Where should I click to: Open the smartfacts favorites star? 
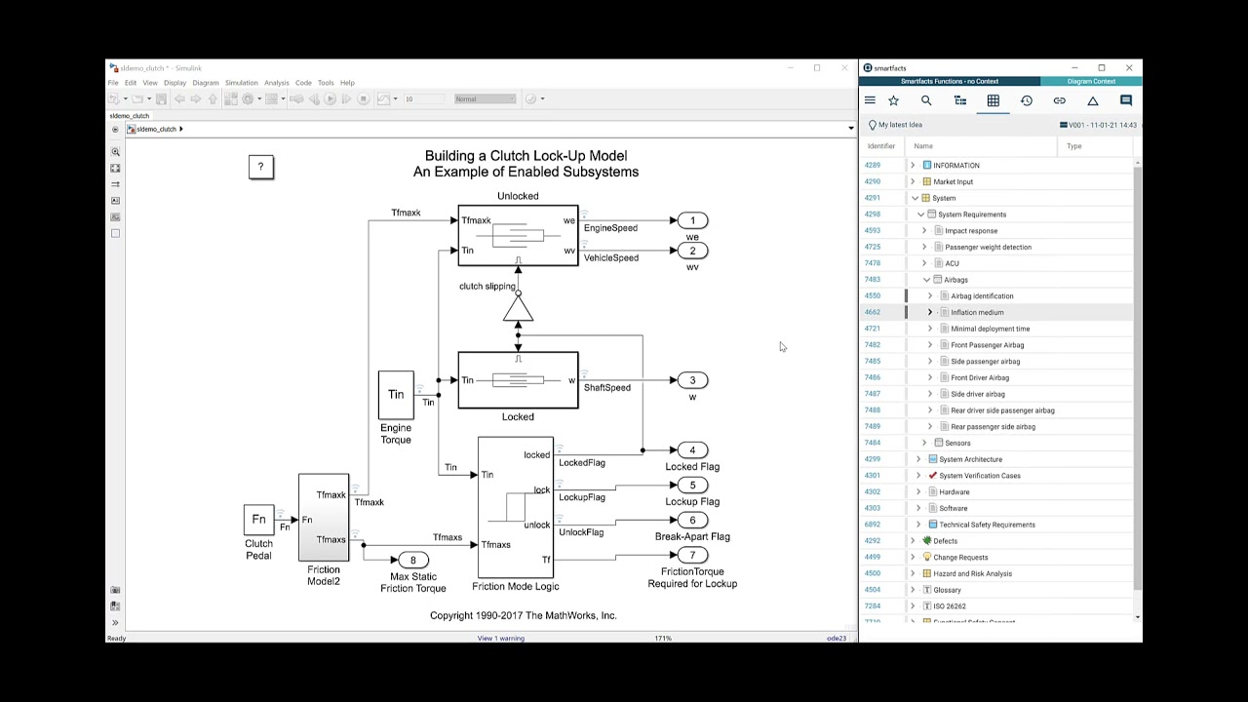pyautogui.click(x=893, y=100)
